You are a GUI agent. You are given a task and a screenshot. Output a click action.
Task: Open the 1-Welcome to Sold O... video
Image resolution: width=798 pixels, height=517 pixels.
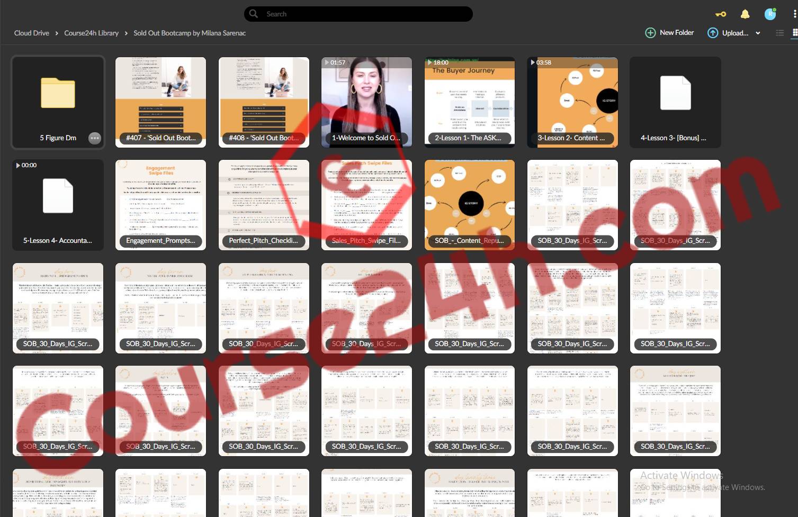point(366,102)
